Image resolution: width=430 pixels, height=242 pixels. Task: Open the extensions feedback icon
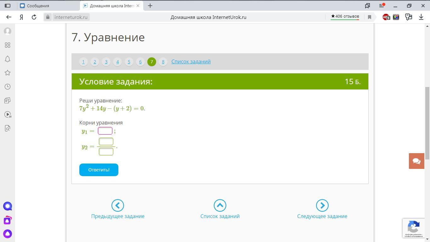coord(409,17)
